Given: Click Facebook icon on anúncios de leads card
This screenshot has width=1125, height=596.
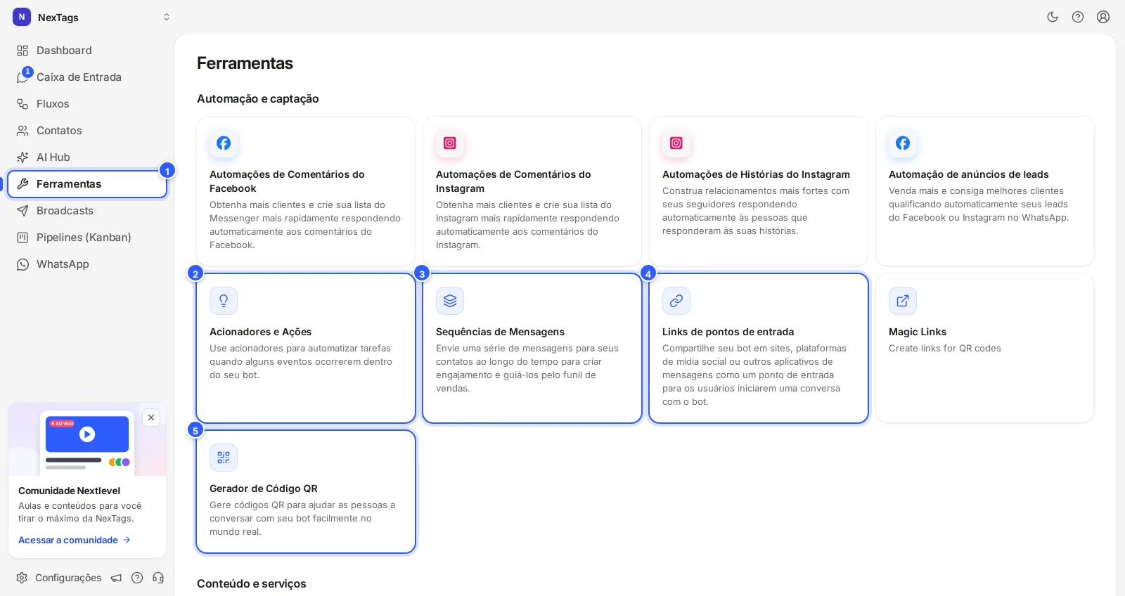Looking at the screenshot, I should [903, 143].
